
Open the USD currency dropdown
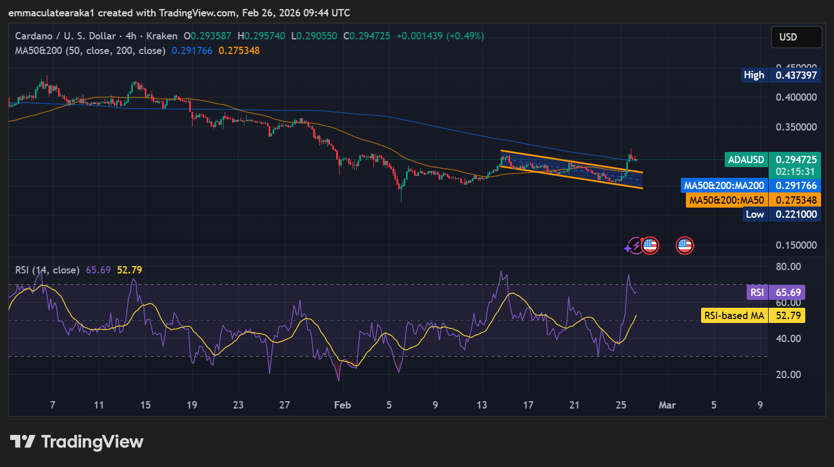coord(796,37)
